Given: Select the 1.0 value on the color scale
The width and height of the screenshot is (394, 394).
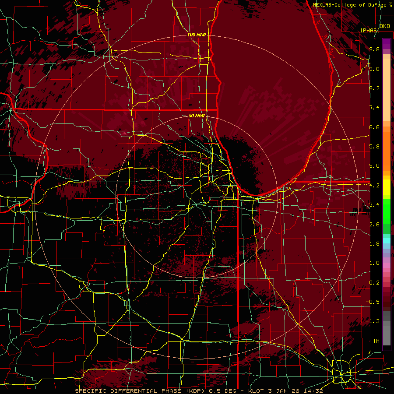Looking at the screenshot, I should (x=374, y=263).
